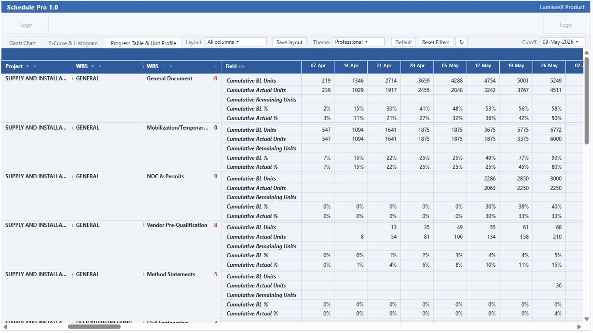Click the Save layout button
Screen dimensions: 593x333
pos(290,42)
